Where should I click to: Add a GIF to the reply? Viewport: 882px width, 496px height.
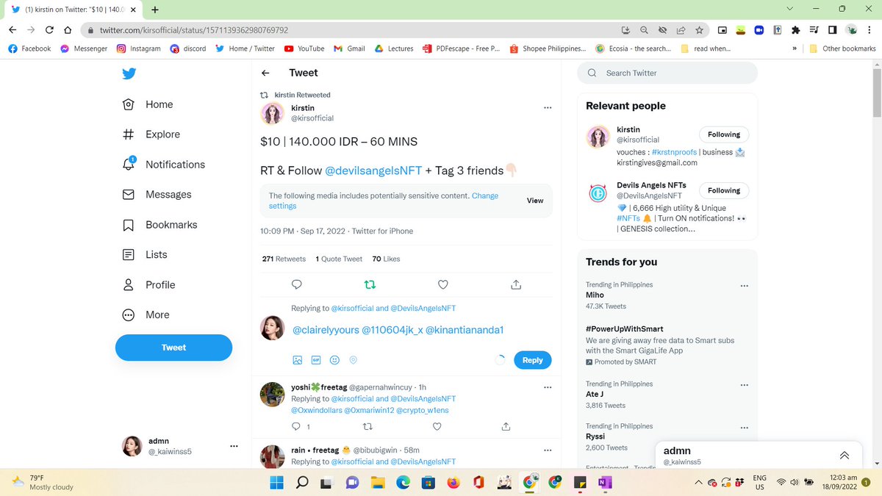click(x=316, y=360)
